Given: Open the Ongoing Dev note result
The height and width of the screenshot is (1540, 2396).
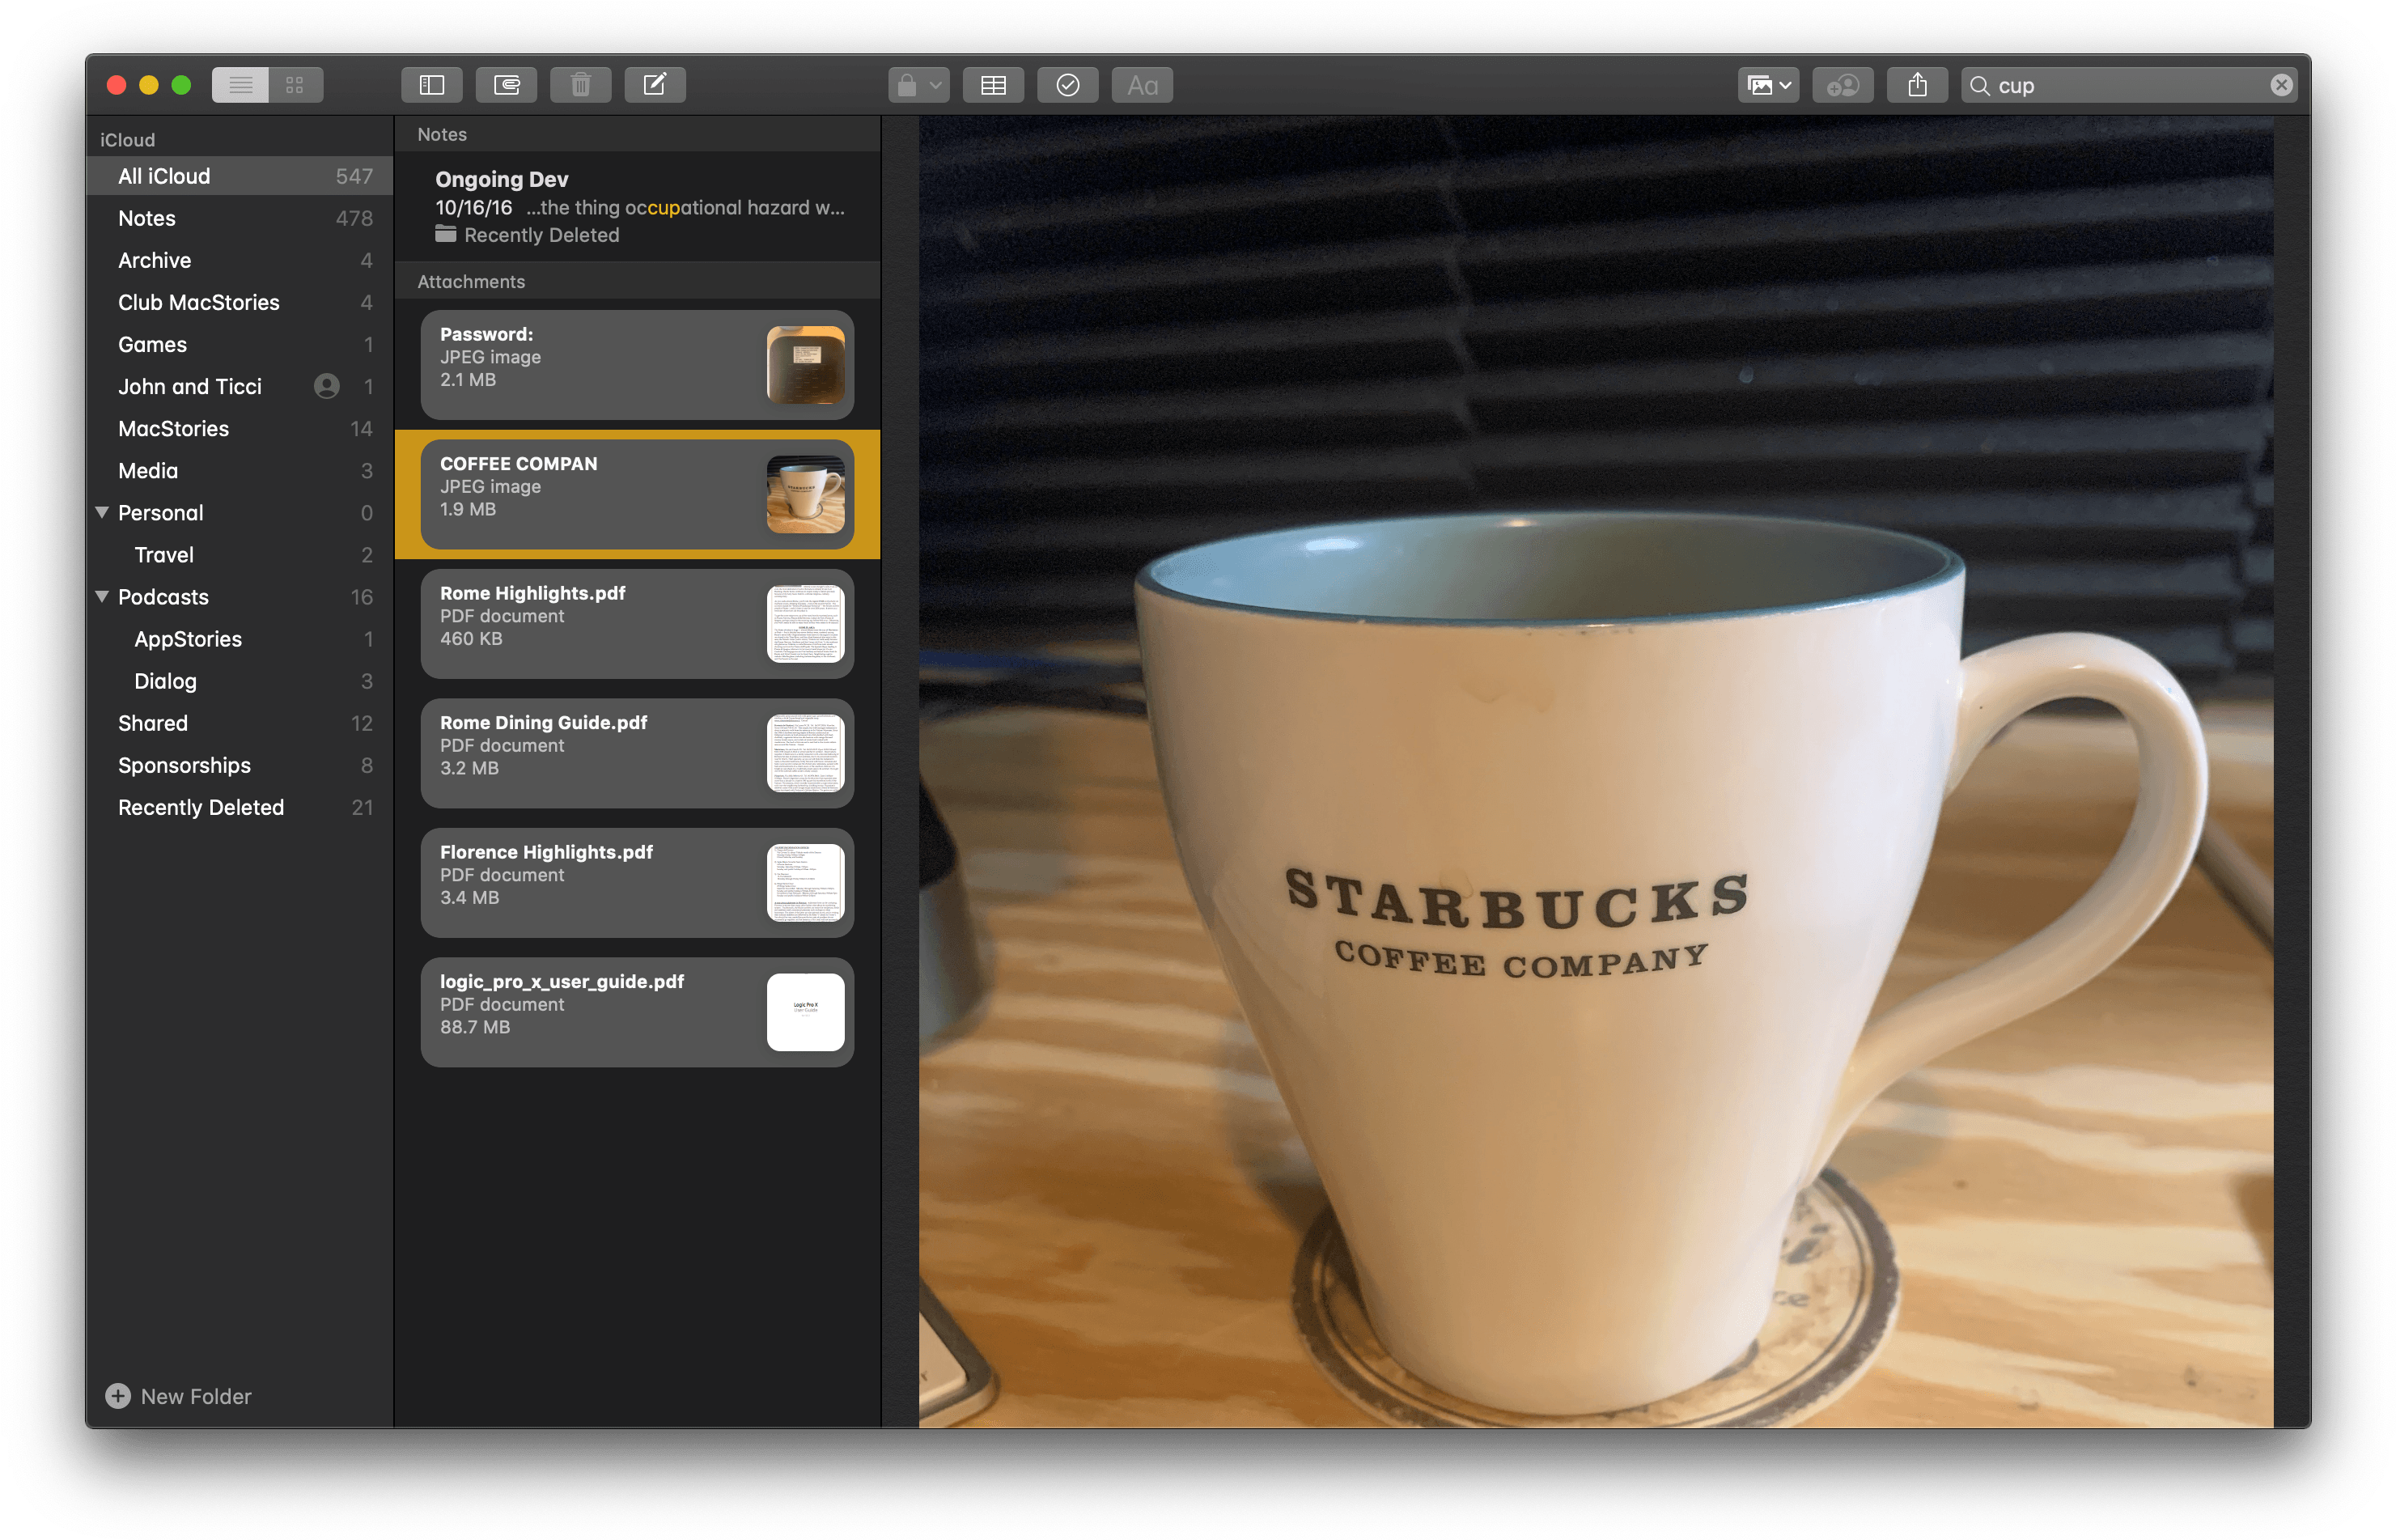Looking at the screenshot, I should coord(638,206).
